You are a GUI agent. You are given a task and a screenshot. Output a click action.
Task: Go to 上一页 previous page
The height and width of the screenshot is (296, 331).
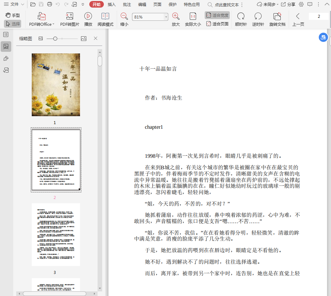(x=298, y=19)
